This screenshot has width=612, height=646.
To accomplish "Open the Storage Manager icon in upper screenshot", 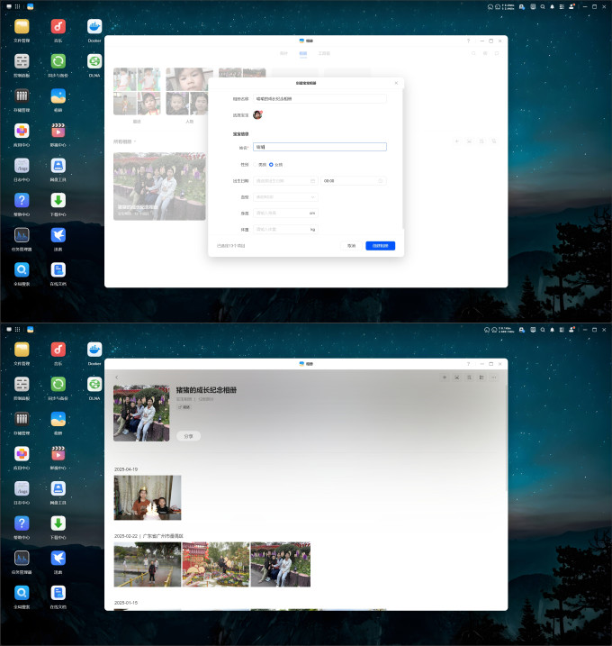I will 22,96.
